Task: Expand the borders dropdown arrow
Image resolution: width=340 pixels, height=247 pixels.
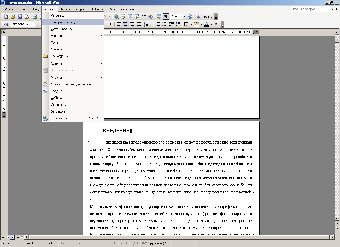Action: pos(191,24)
